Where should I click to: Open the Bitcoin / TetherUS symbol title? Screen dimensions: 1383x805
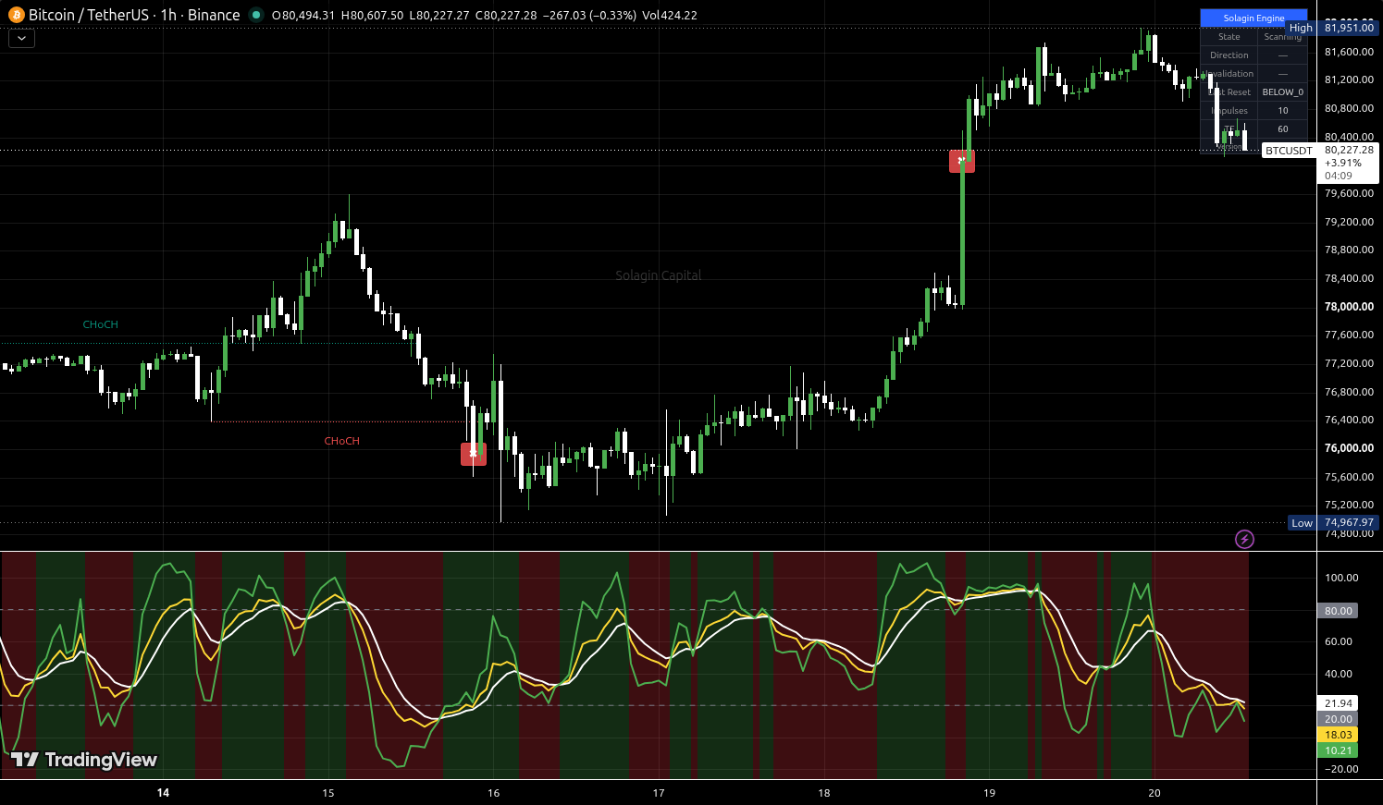(x=134, y=15)
